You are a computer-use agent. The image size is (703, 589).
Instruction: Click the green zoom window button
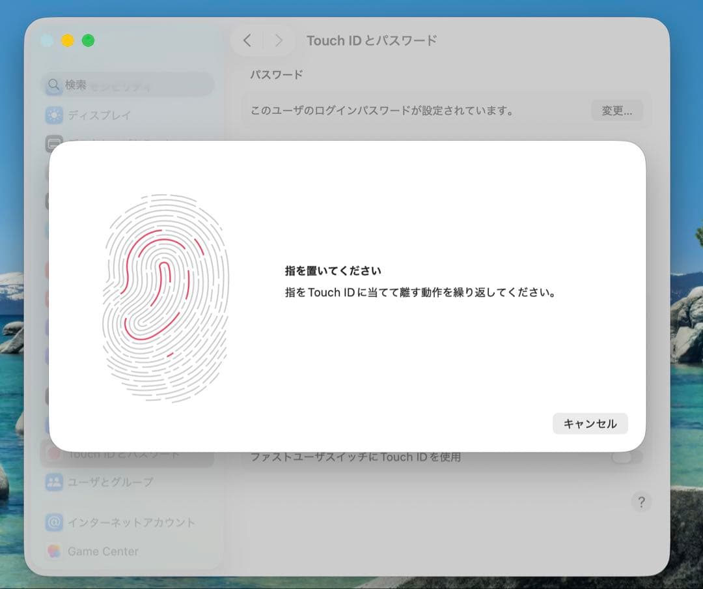tap(88, 40)
